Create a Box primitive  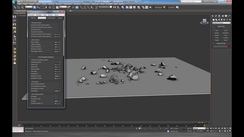(x=217, y=30)
